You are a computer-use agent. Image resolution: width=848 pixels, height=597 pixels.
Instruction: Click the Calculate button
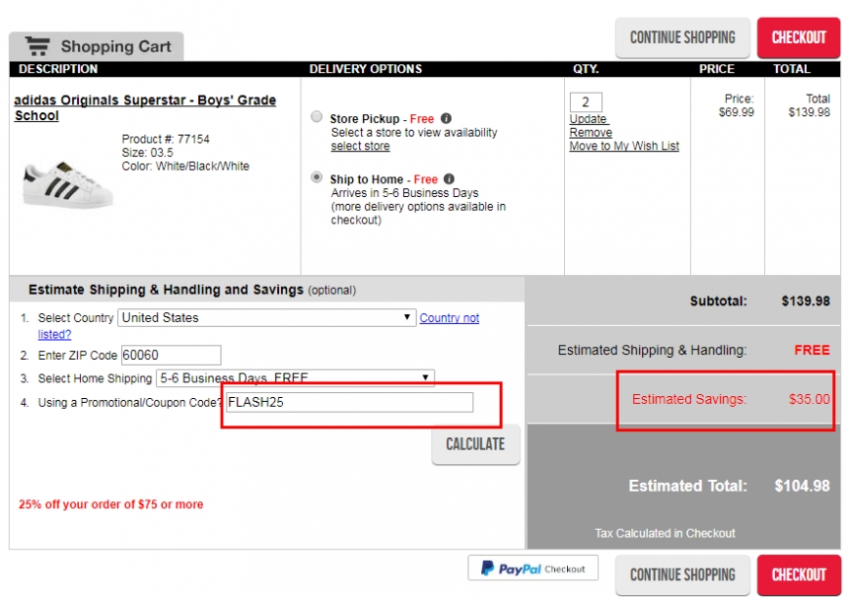[475, 444]
